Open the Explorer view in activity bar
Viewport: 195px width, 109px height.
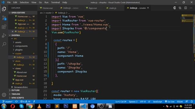click(x=4, y=9)
